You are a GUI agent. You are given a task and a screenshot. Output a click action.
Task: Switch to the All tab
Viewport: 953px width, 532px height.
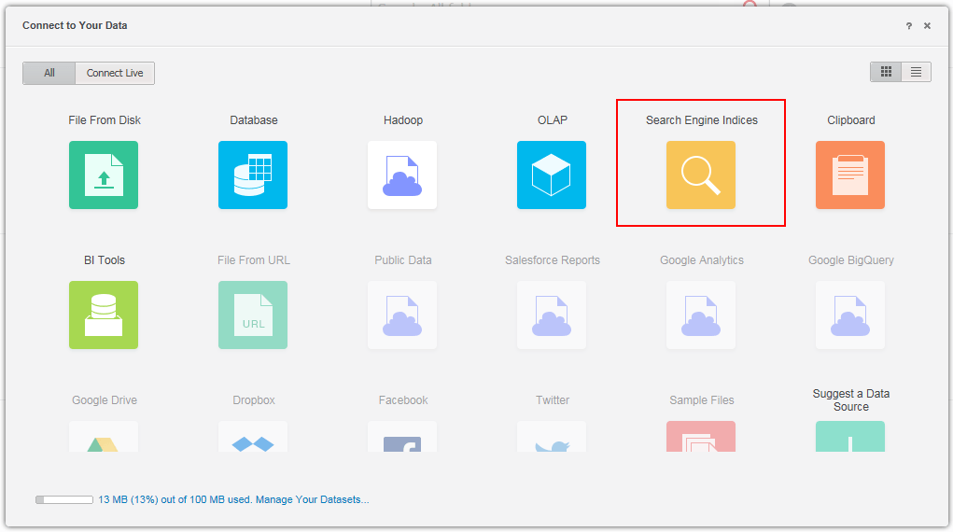click(49, 73)
